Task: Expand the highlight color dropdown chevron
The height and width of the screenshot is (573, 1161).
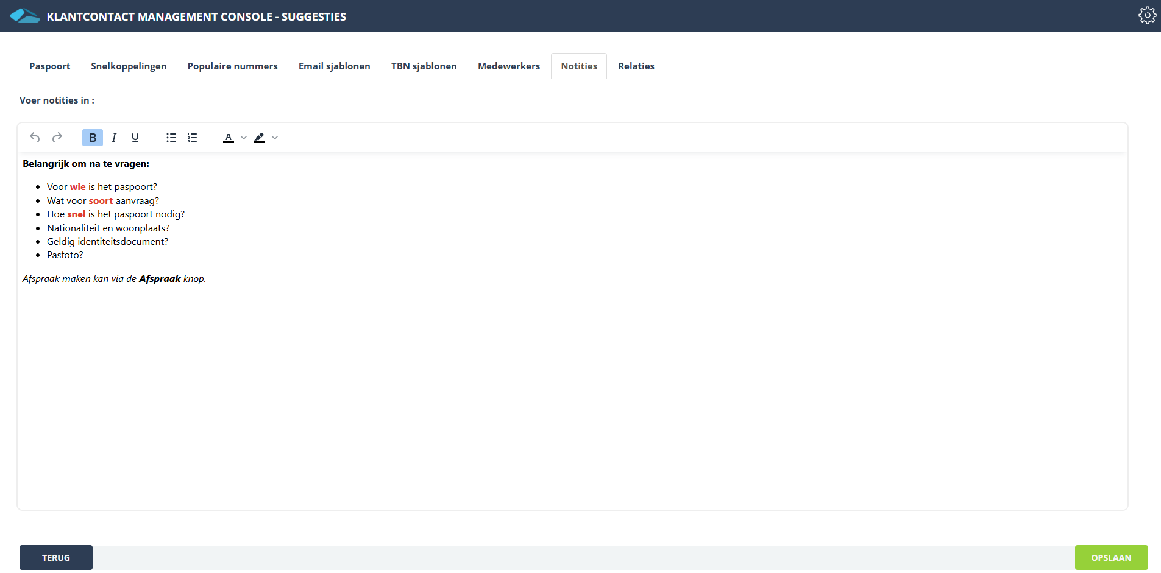Action: coord(275,138)
